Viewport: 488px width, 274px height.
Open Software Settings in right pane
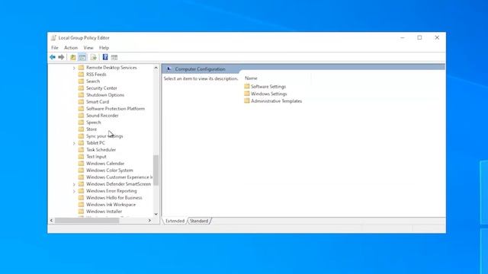[x=268, y=86]
